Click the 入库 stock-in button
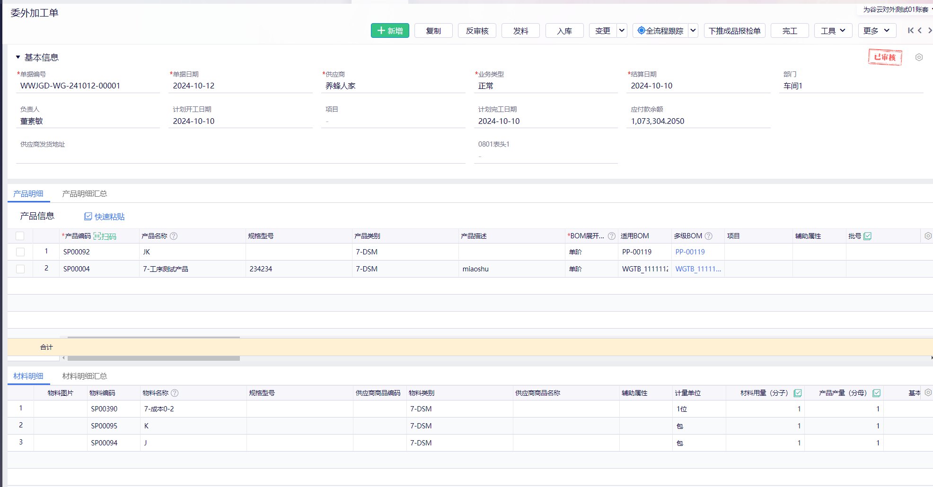Viewport: 933px width, 487px height. coord(564,31)
